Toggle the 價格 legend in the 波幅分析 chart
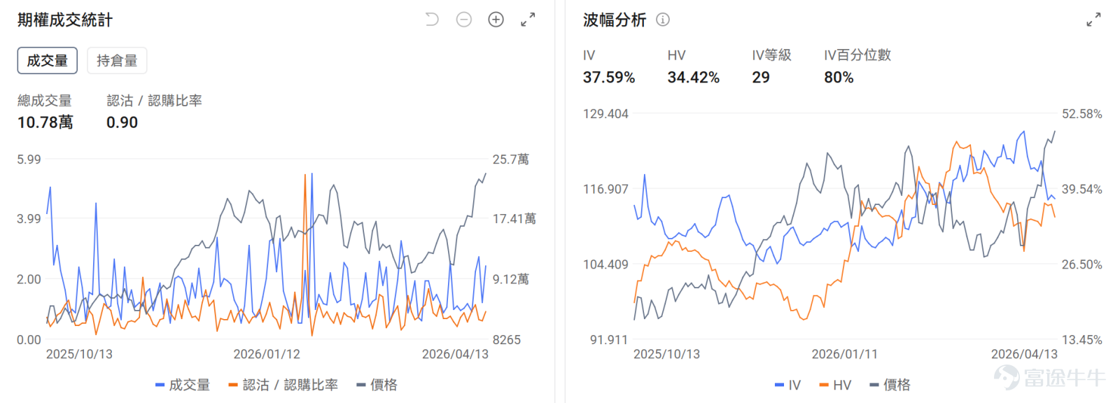 pos(890,385)
